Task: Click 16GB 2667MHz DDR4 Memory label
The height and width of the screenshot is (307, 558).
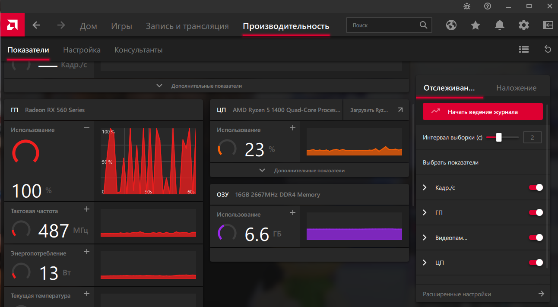Action: click(x=278, y=195)
